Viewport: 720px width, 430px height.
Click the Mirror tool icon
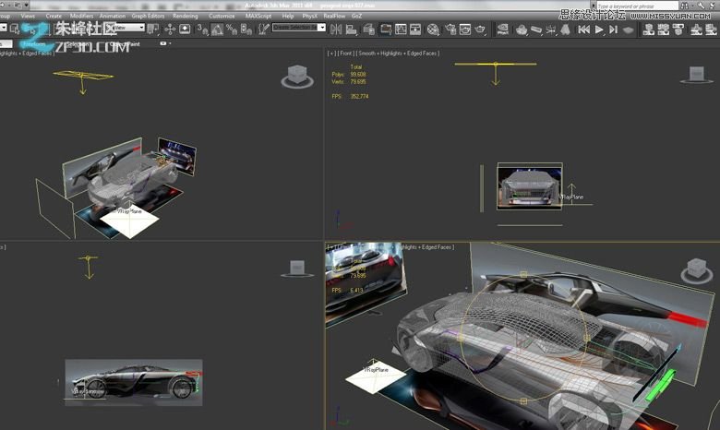pos(337,29)
